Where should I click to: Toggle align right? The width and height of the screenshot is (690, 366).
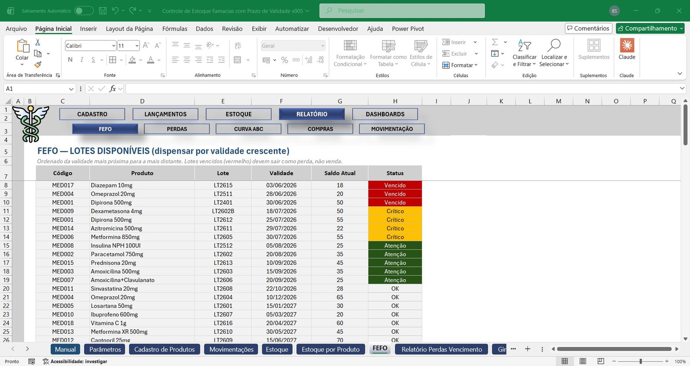pyautogui.click(x=198, y=60)
